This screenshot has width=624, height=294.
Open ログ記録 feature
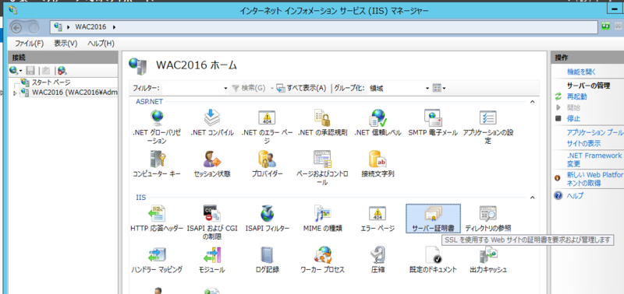(x=267, y=261)
